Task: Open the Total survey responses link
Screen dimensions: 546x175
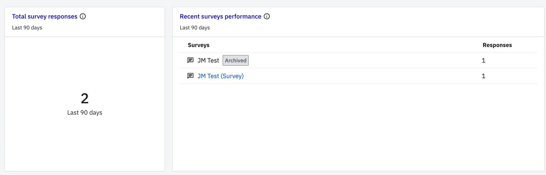Action: point(45,16)
